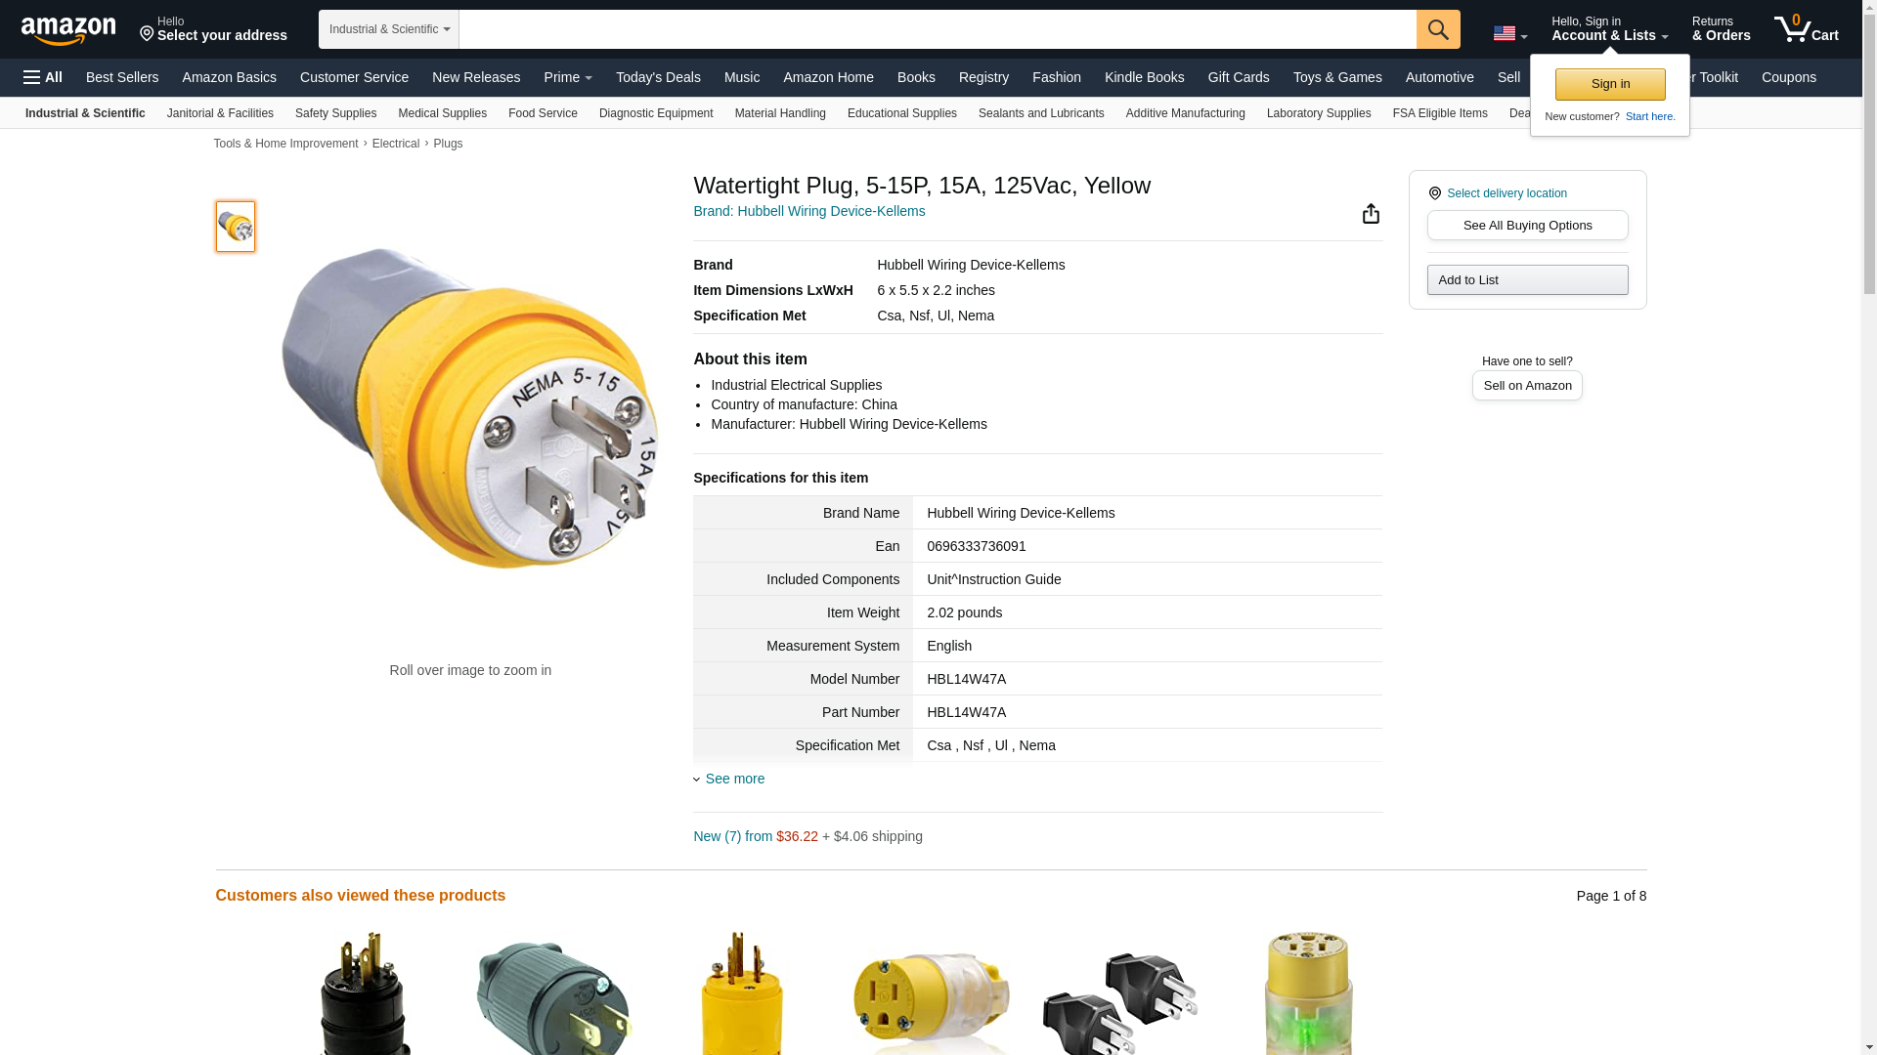The image size is (1877, 1055).
Task: Click inside the search input field
Action: 938,29
